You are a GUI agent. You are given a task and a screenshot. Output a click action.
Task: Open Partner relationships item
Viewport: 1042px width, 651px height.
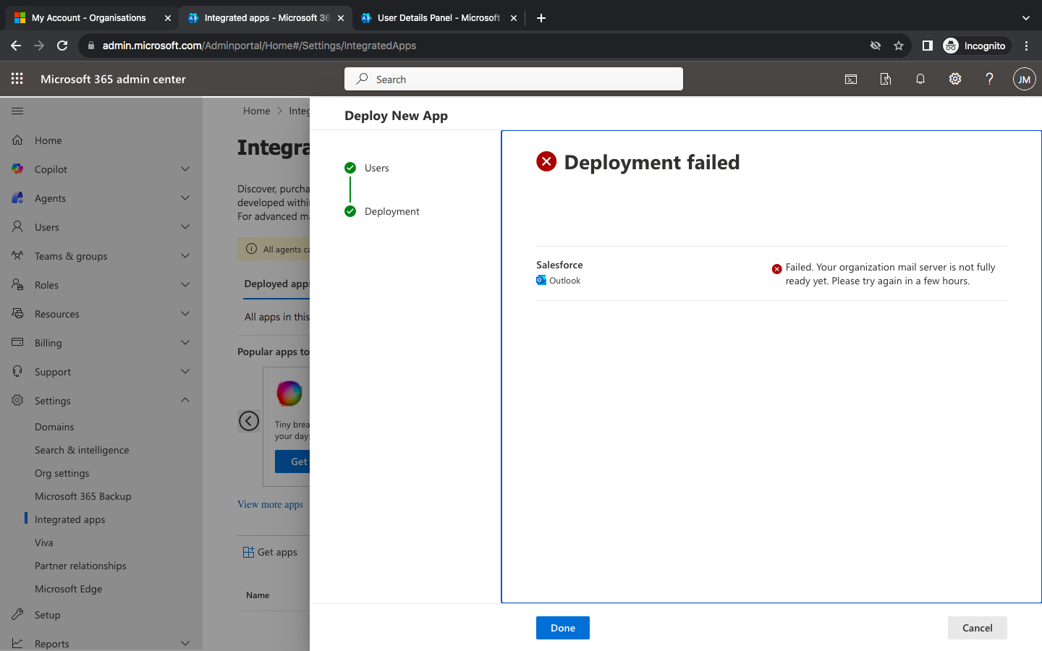(80, 566)
